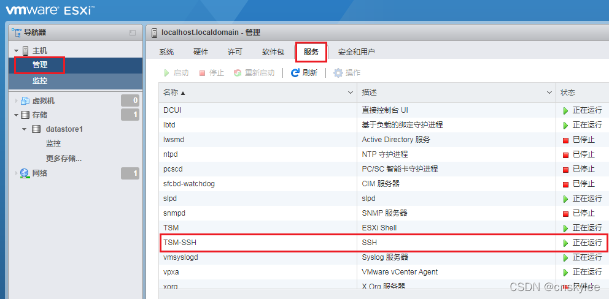The image size is (609, 299).
Task: Refresh the services list with 刷新
Action: (304, 73)
